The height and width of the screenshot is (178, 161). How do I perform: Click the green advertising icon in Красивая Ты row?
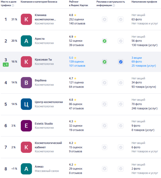[x=104, y=62]
